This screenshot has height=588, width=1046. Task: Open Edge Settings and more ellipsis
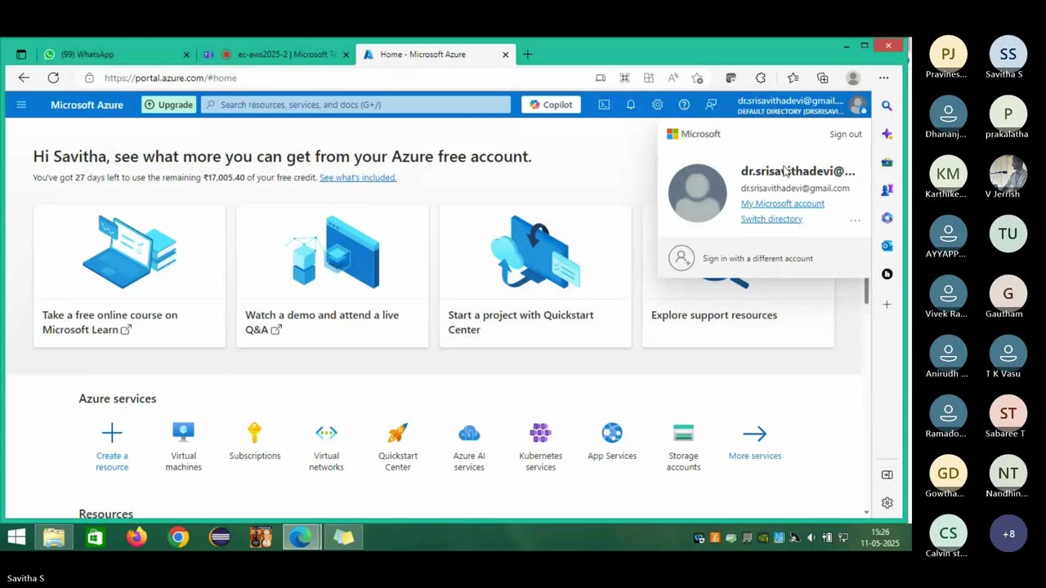(x=883, y=78)
